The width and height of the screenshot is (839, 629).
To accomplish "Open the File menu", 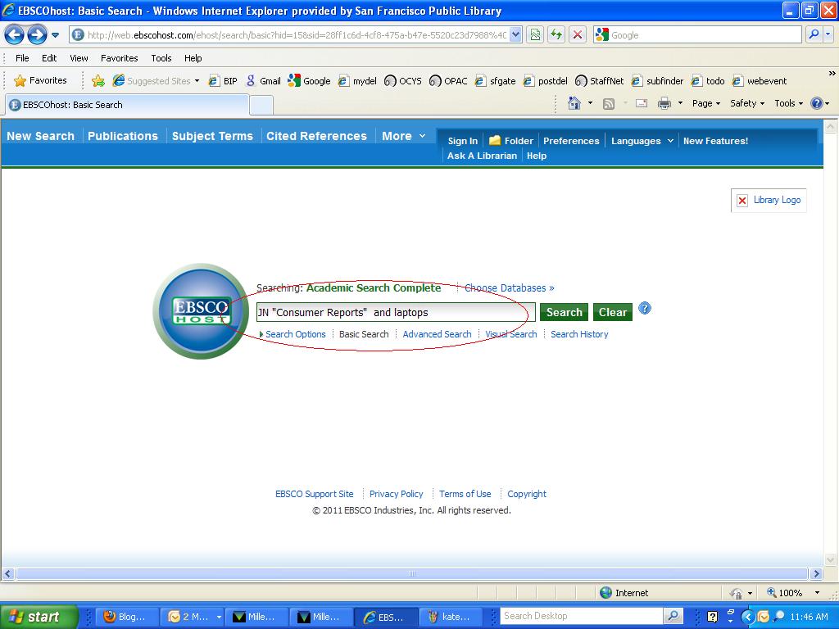I will pyautogui.click(x=22, y=58).
